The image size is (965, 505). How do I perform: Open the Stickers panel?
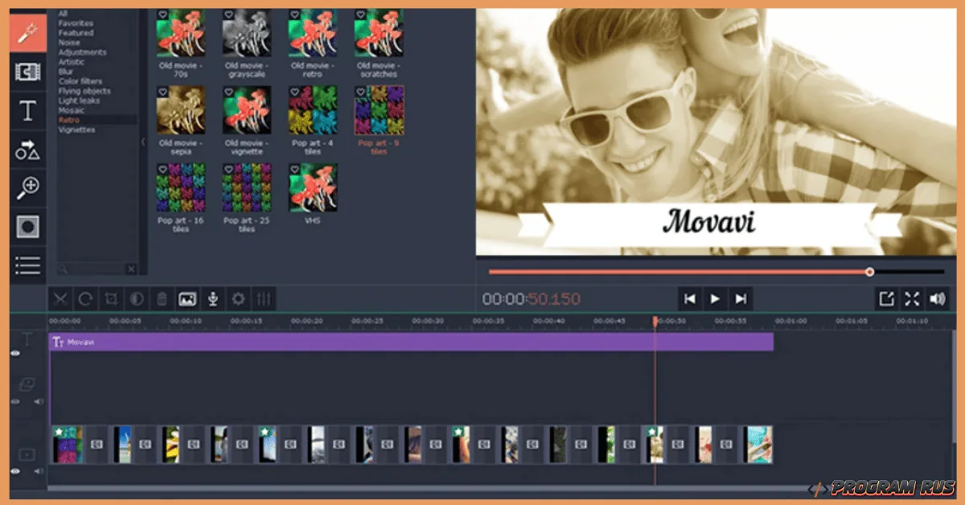tap(27, 150)
